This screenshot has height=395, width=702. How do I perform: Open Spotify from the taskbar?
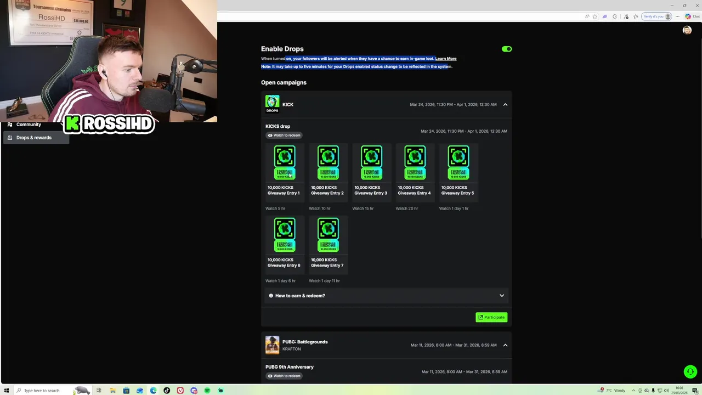207,391
